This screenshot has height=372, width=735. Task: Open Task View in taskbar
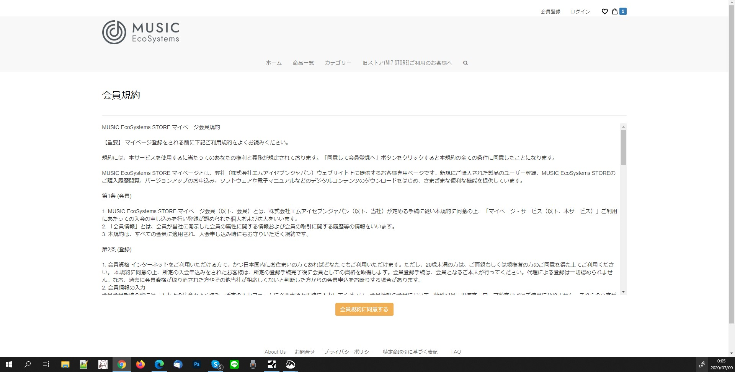(46, 364)
